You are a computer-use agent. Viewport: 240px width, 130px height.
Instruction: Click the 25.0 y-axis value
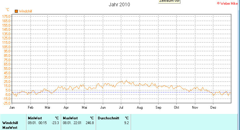point(7,81)
